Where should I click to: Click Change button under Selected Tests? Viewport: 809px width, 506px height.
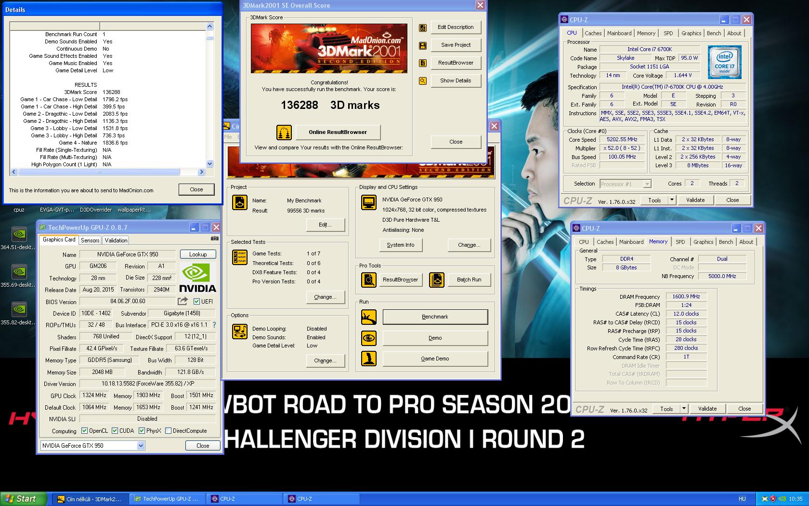(x=325, y=297)
